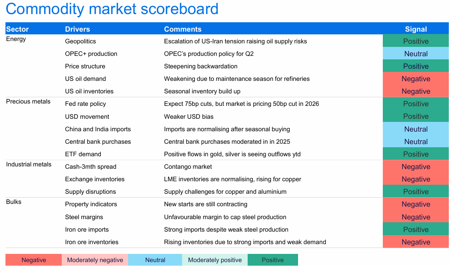
Task: Click the Sector column header
Action: click(x=18, y=29)
